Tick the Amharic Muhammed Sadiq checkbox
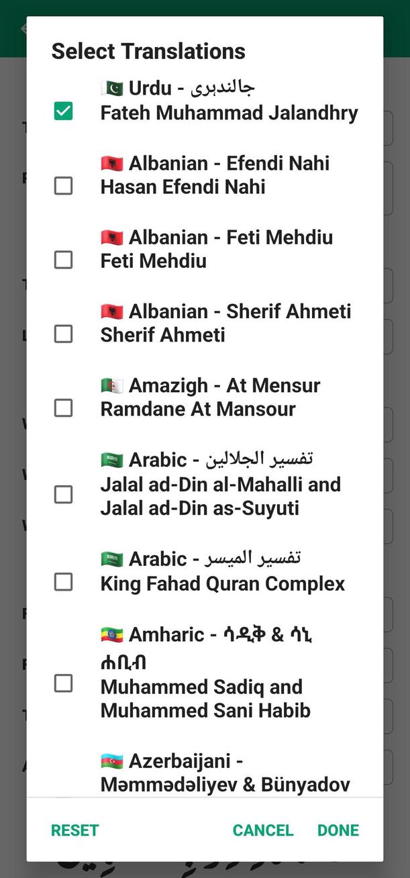Screen dimensions: 410x878 click(x=63, y=683)
